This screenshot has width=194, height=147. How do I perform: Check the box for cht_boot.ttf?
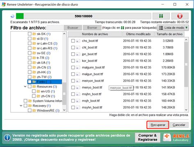(73, 47)
